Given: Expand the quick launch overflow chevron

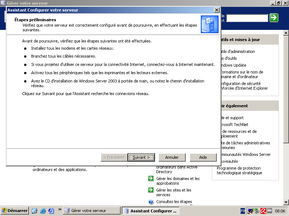Looking at the screenshot, I should (x=60, y=210).
